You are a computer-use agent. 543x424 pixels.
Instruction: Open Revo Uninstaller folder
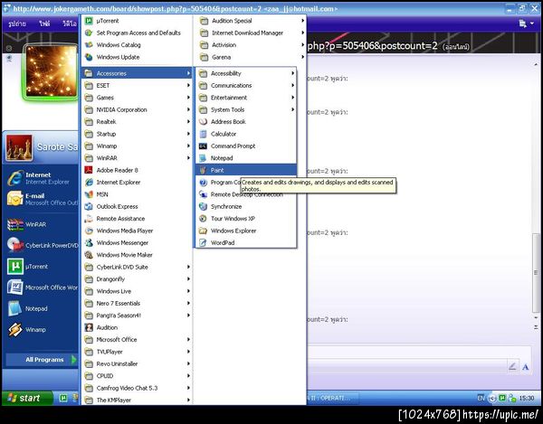[x=137, y=363]
